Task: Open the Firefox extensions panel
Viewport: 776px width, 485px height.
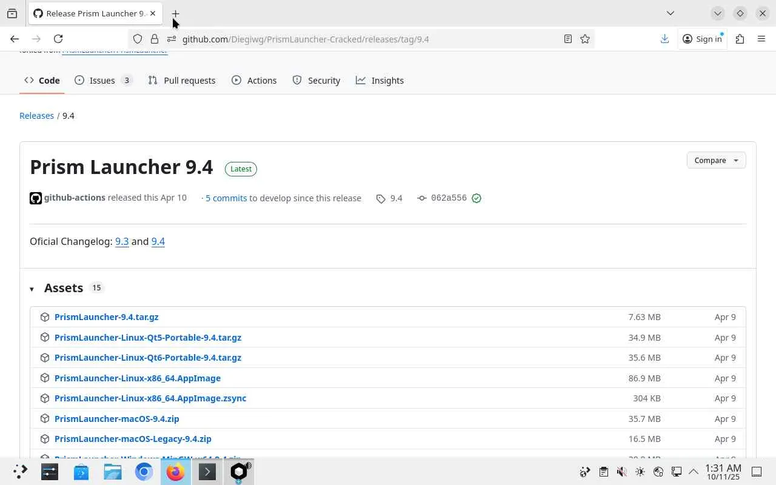Action: point(740,39)
